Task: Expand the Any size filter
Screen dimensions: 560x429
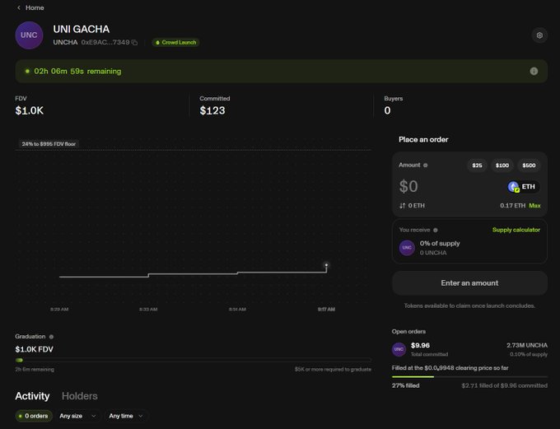Action: pyautogui.click(x=77, y=416)
